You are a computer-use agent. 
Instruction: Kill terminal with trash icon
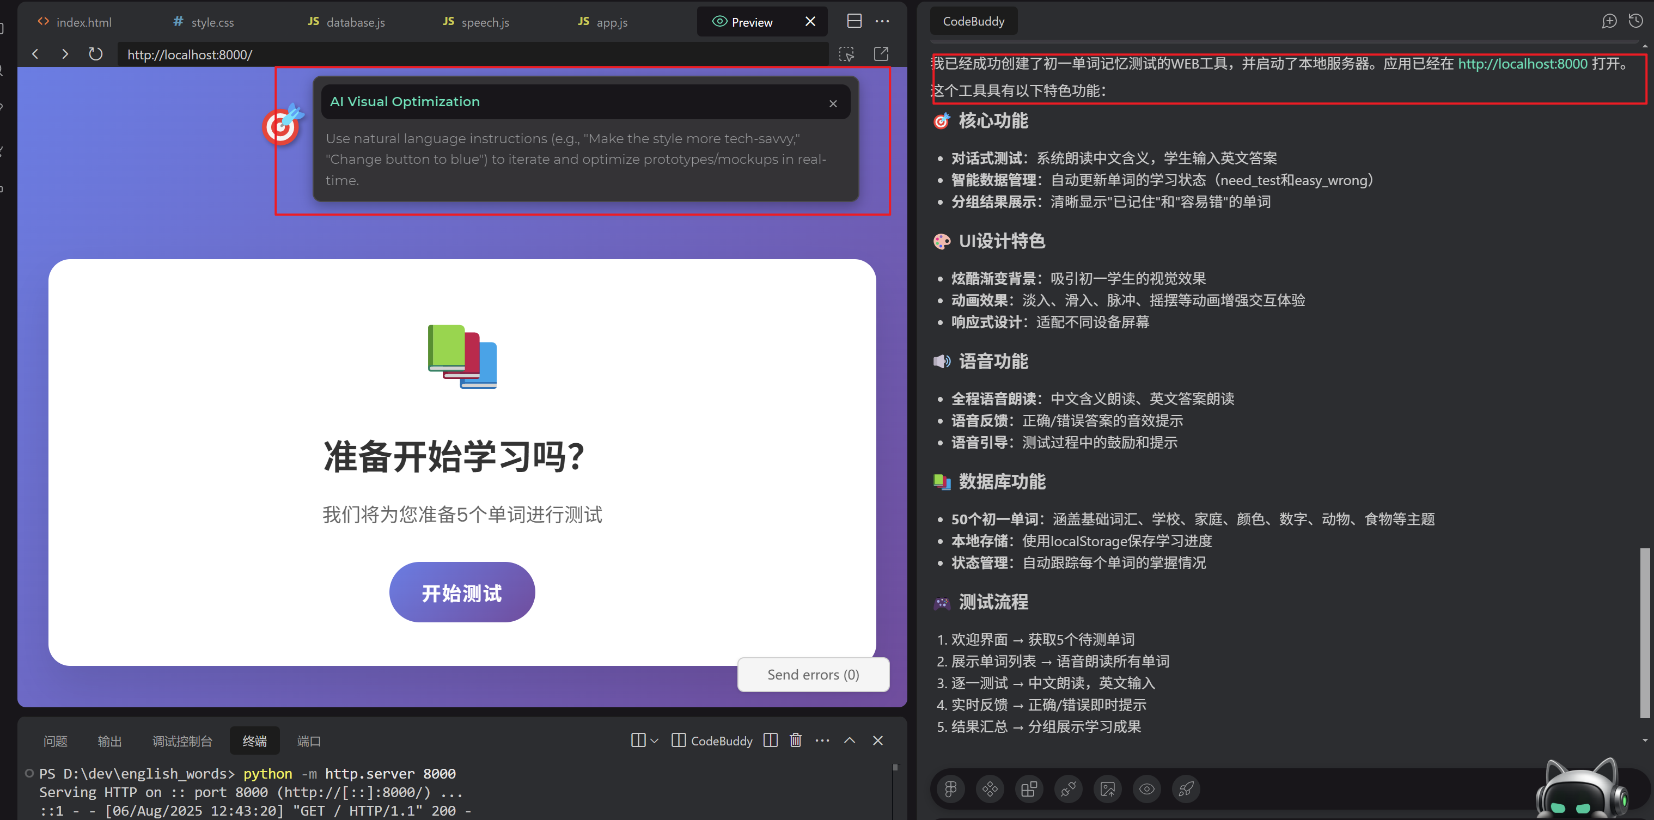(796, 741)
